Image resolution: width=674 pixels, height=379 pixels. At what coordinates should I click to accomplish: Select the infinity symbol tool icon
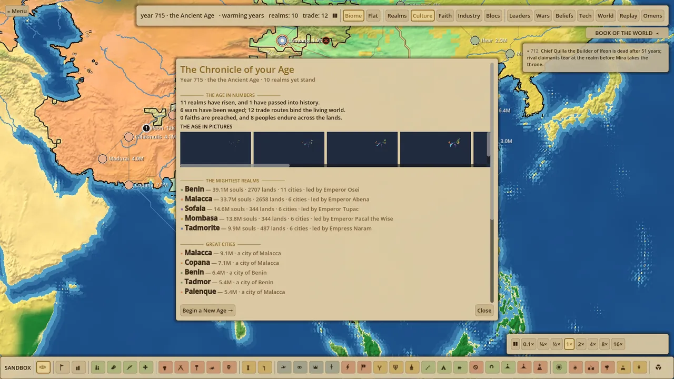[300, 367]
